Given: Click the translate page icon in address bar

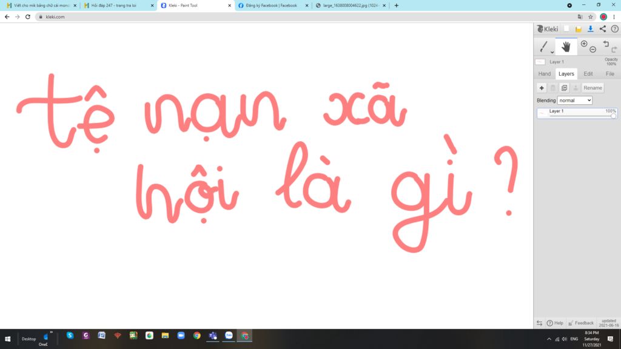Looking at the screenshot, I should click(x=580, y=16).
